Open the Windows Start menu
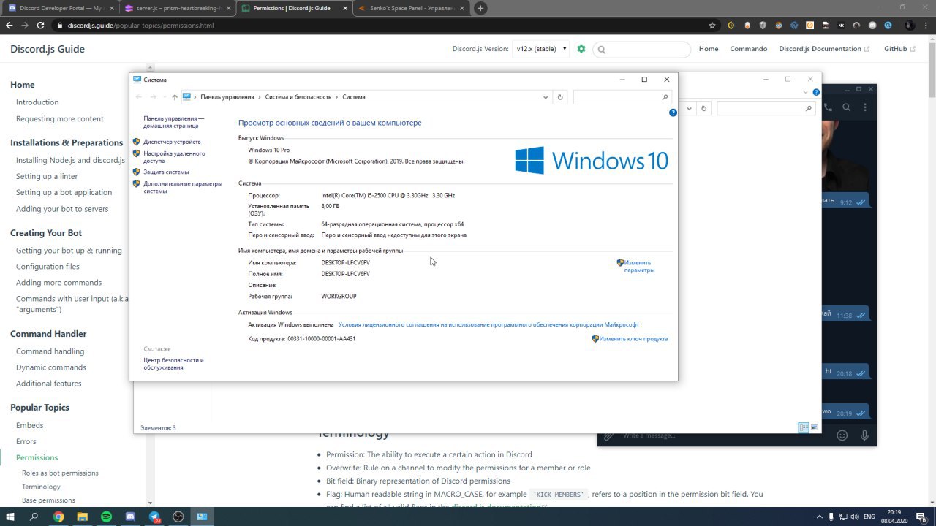936x526 pixels. [12, 517]
